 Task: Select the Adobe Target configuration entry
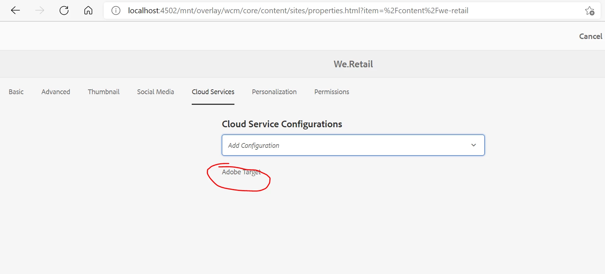coord(241,172)
